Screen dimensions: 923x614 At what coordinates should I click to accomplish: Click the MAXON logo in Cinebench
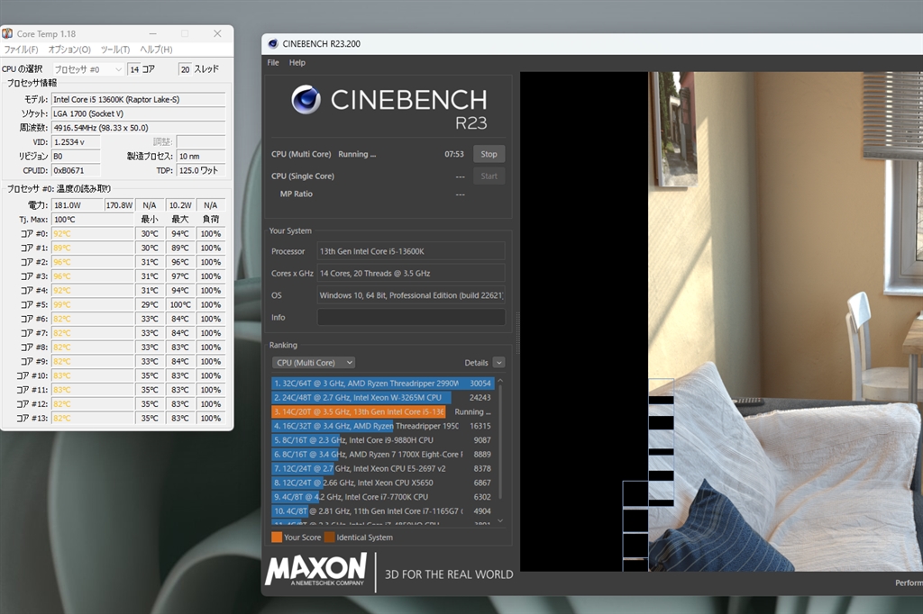point(316,569)
